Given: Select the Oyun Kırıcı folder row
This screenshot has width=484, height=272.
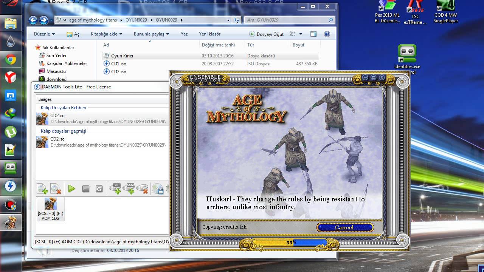Looking at the screenshot, I should (211, 56).
